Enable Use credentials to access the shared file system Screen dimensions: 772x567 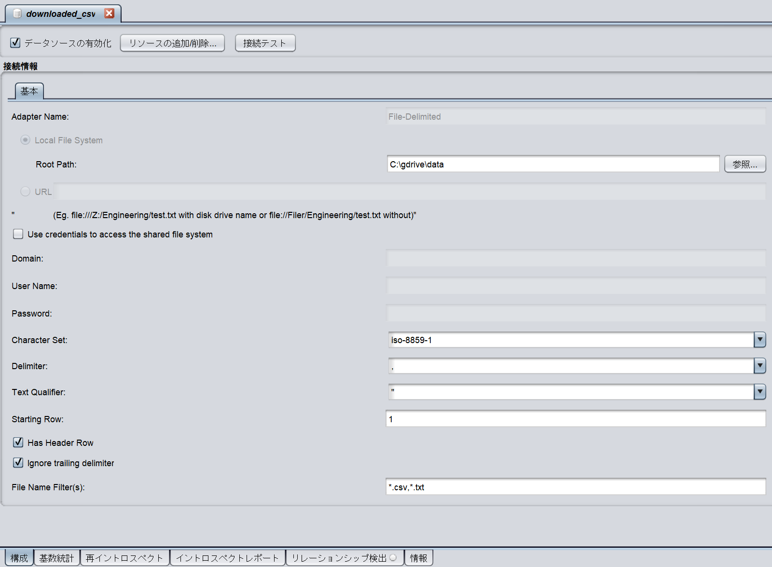point(18,234)
